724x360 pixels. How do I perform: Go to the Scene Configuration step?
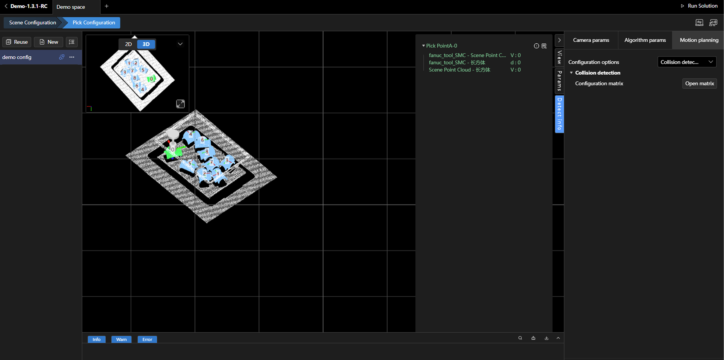[32, 23]
